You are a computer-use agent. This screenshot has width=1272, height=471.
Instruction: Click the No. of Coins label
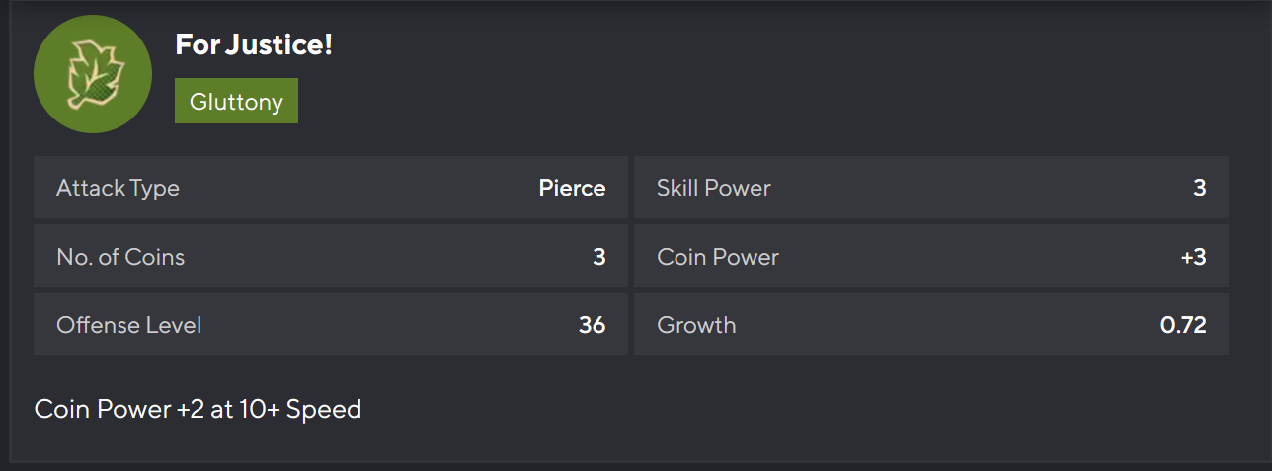point(120,257)
